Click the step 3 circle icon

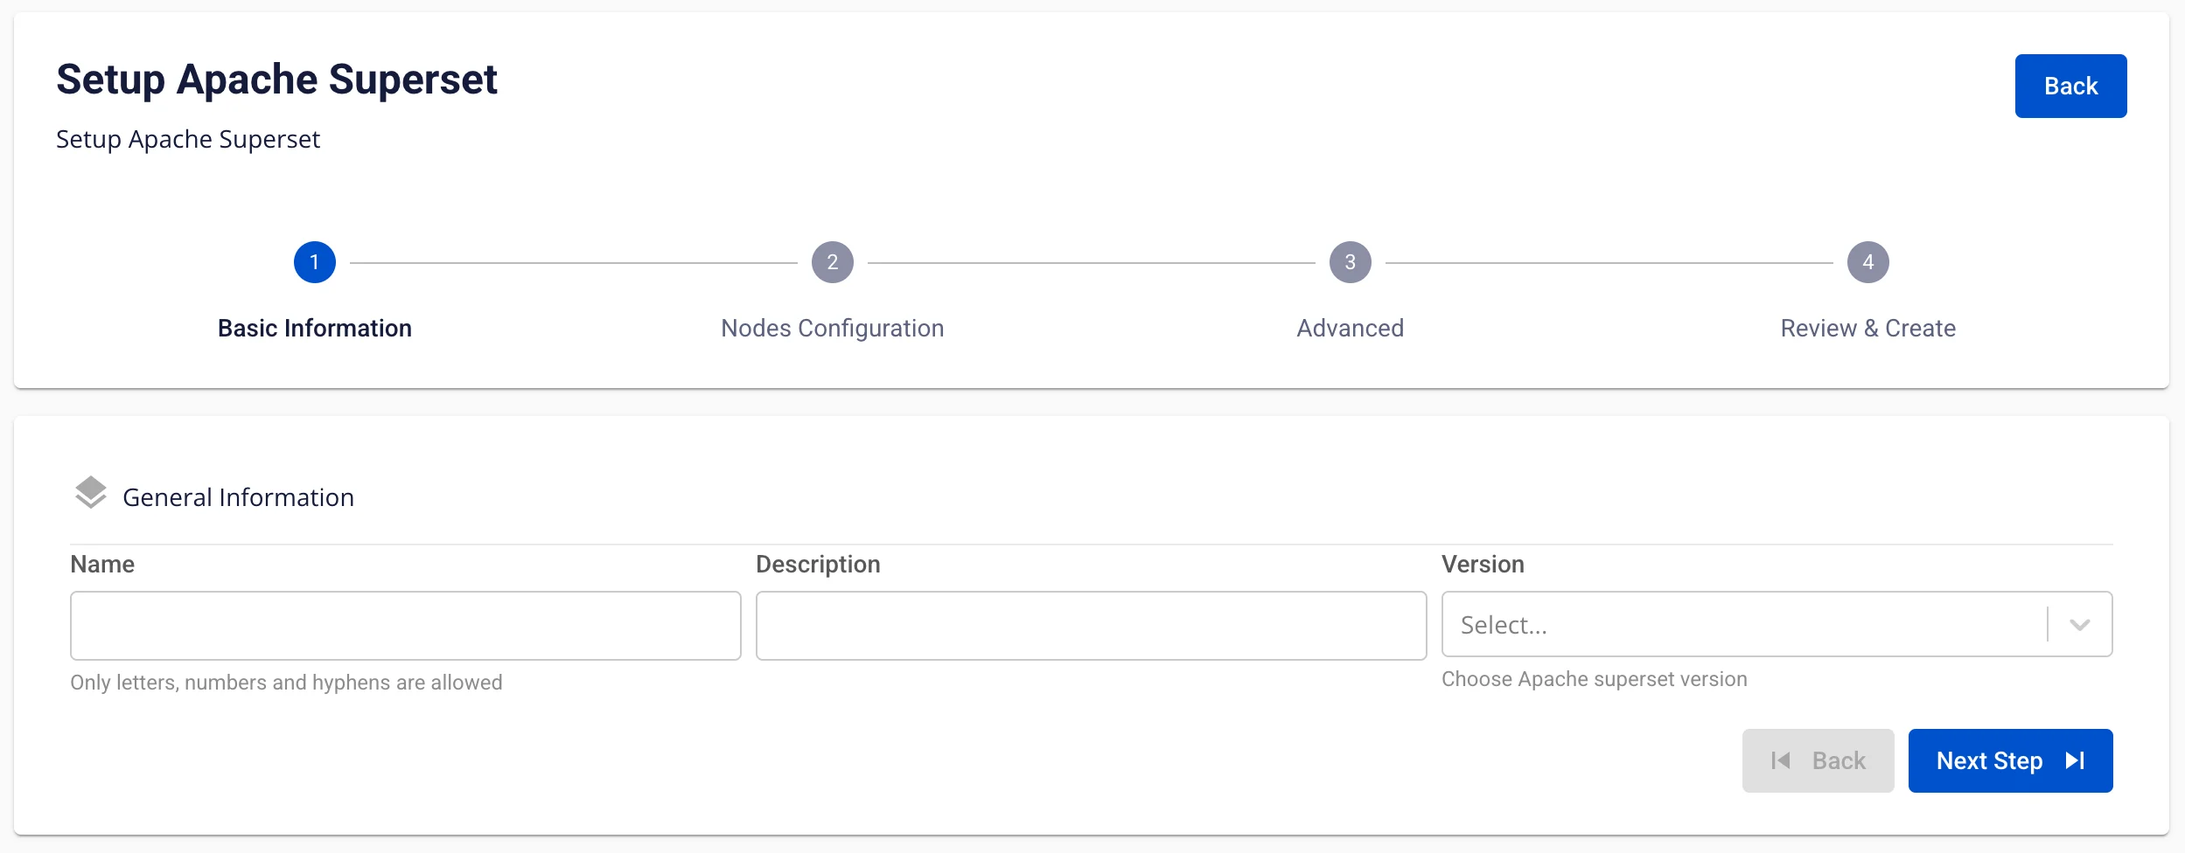pos(1351,262)
